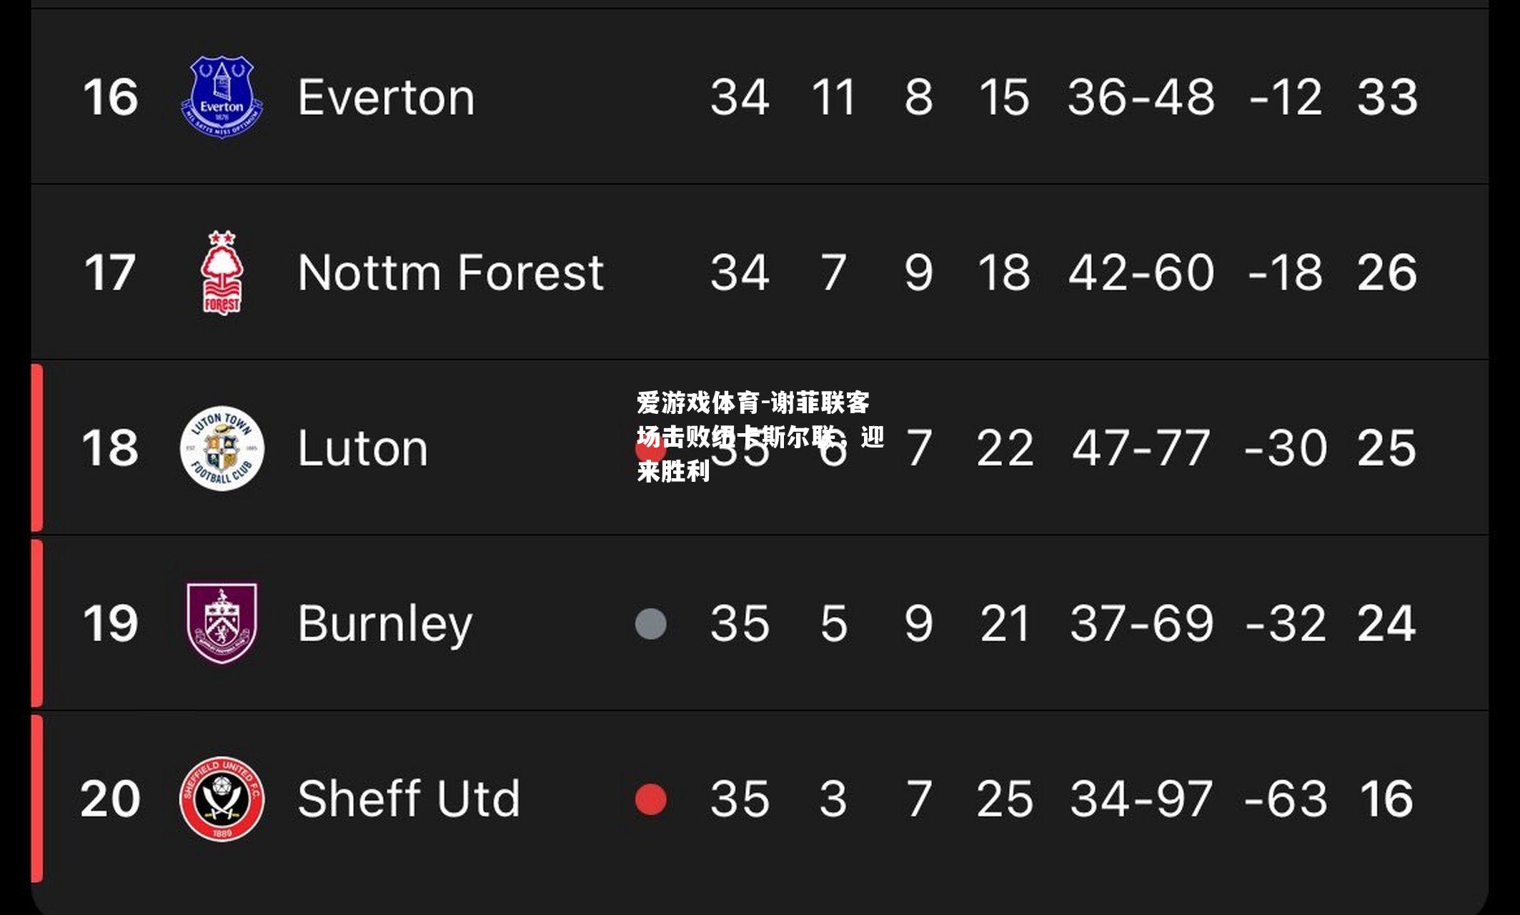Open the Everton team name
1520x915 pixels.
[386, 97]
